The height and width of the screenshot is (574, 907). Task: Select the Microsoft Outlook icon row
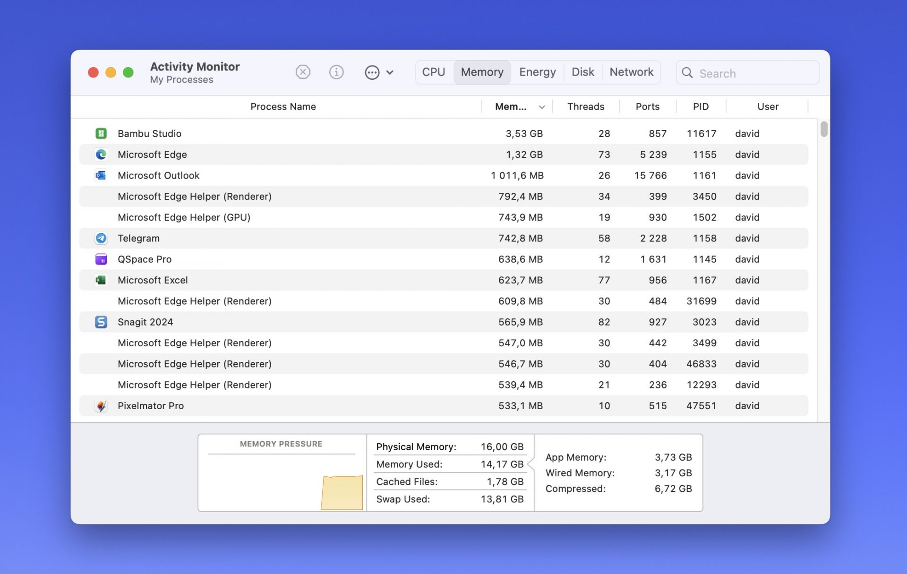pyautogui.click(x=101, y=176)
